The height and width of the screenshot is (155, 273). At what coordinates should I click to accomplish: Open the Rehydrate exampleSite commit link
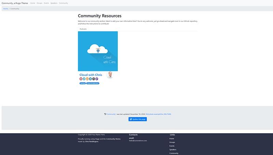click(158, 114)
